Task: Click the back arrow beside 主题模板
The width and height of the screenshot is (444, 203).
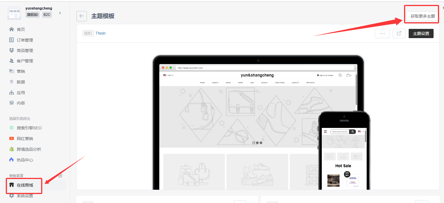Action: tap(82, 16)
